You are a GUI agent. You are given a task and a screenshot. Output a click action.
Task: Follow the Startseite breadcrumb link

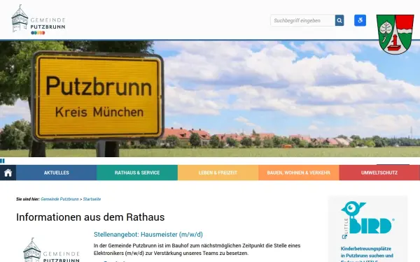(x=92, y=199)
